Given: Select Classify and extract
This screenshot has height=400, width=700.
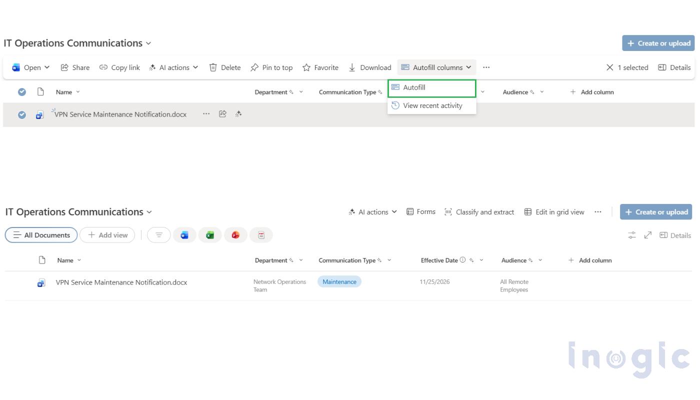Looking at the screenshot, I should pos(479,211).
